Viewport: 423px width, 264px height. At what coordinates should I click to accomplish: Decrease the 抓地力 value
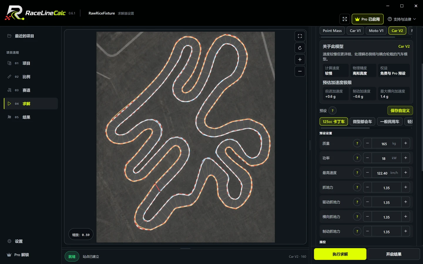tap(367, 187)
